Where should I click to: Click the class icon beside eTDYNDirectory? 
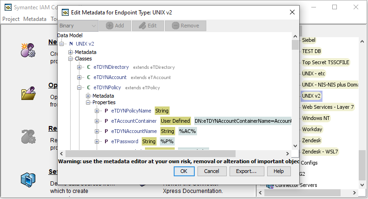pos(88,67)
